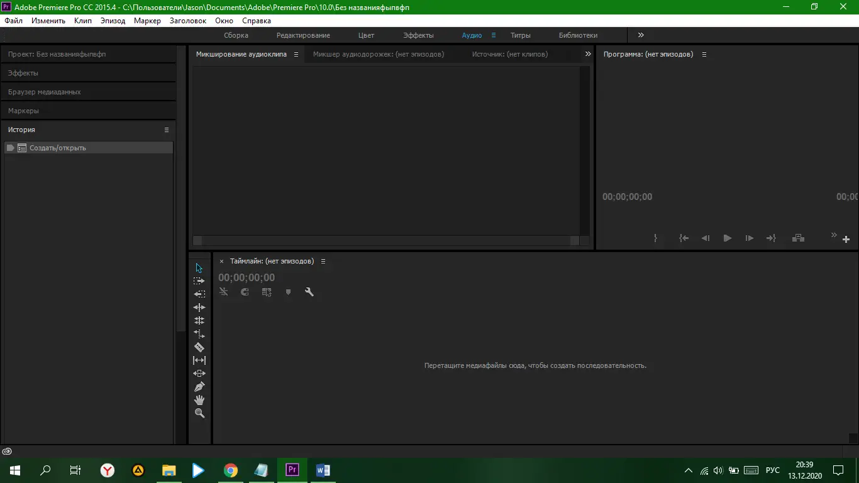This screenshot has height=483, width=859.
Task: Click the Lift button in Program monitor
Action: click(x=798, y=238)
